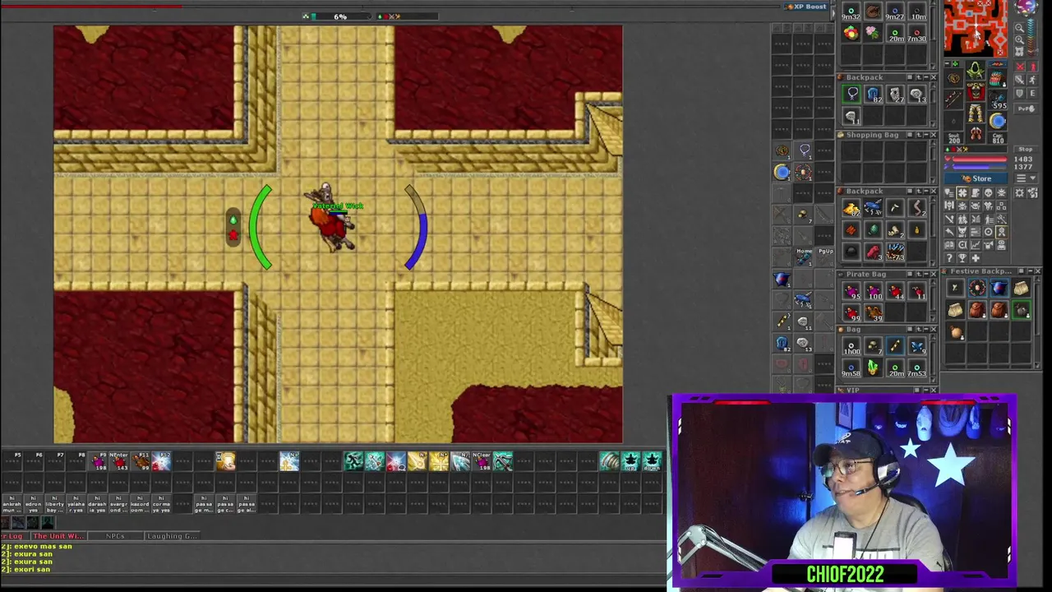Select the pink flower bouquet item
1052x592 pixels.
point(873,32)
